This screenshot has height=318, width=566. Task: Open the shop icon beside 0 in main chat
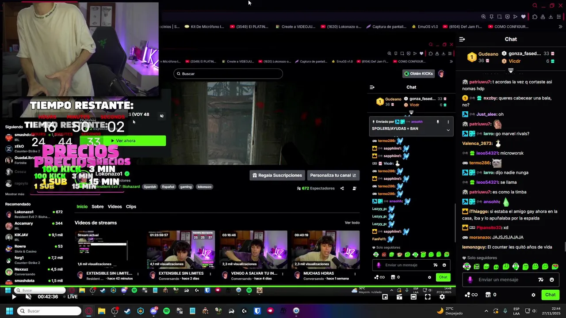click(488, 295)
